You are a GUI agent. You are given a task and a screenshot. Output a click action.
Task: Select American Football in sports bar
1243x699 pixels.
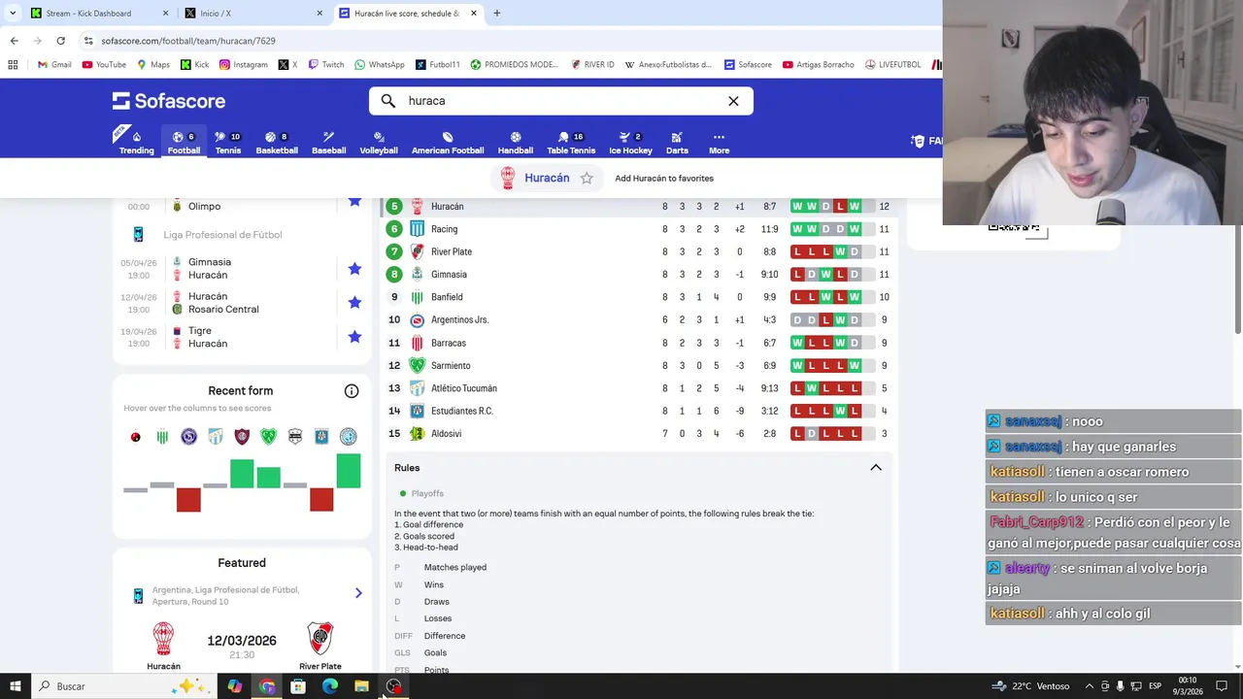[448, 143]
